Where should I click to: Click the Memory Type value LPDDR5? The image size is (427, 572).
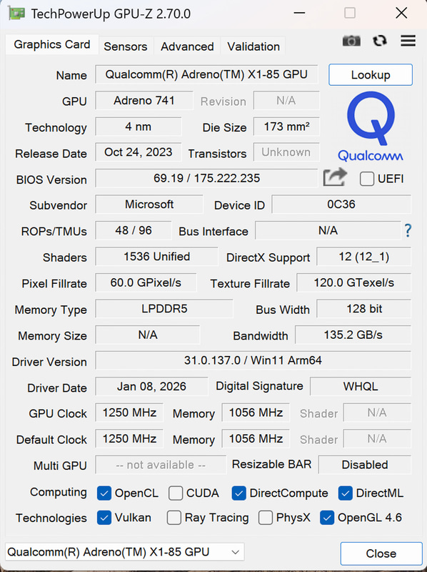click(x=164, y=309)
